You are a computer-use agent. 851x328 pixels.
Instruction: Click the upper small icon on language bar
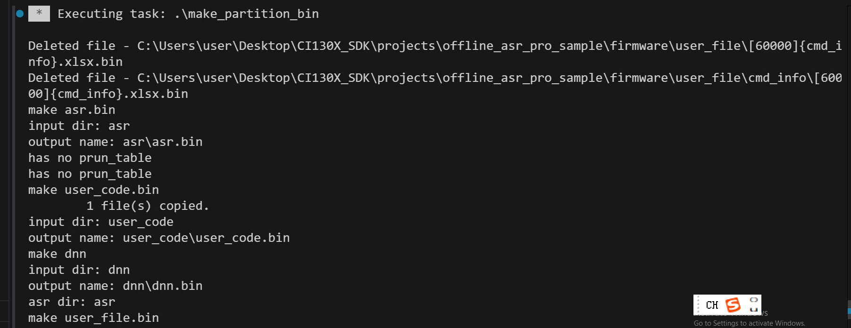753,300
